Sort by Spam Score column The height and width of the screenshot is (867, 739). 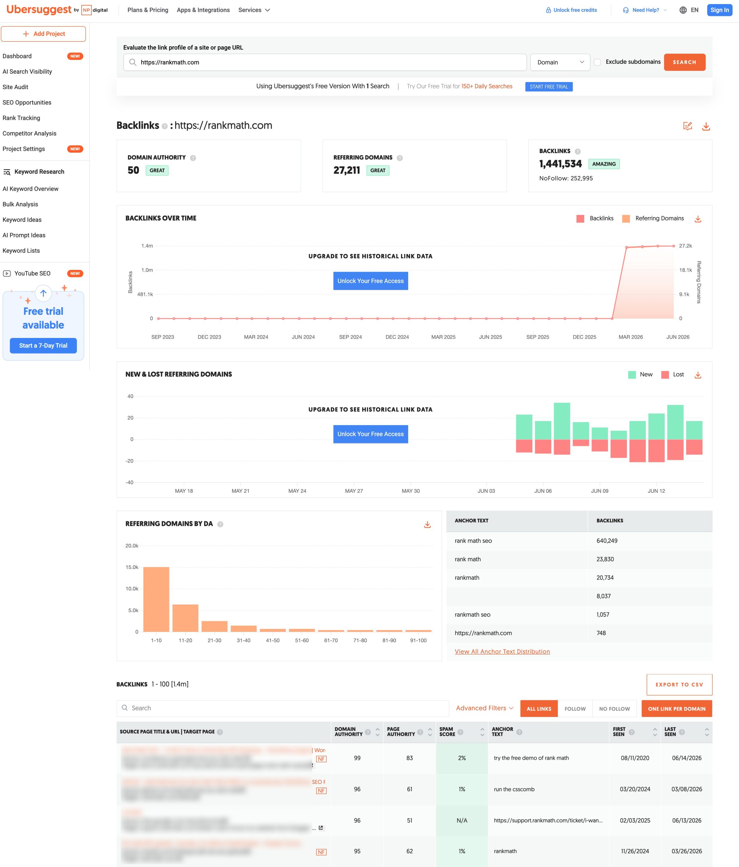tap(482, 732)
